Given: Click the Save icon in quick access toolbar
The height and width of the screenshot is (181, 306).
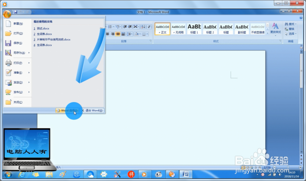Looking at the screenshot, I should coord(16,12).
